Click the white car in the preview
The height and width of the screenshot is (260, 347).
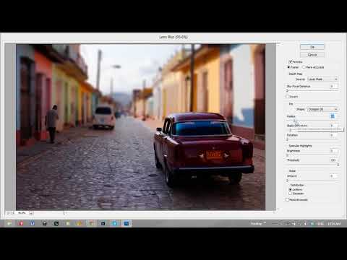103,117
